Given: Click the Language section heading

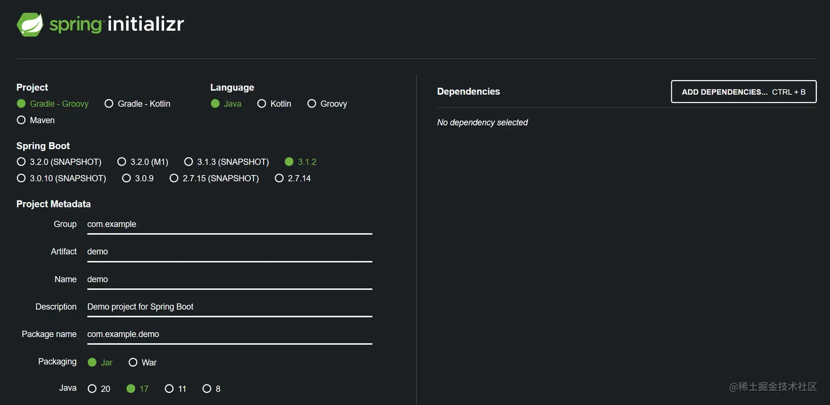Looking at the screenshot, I should pos(232,87).
